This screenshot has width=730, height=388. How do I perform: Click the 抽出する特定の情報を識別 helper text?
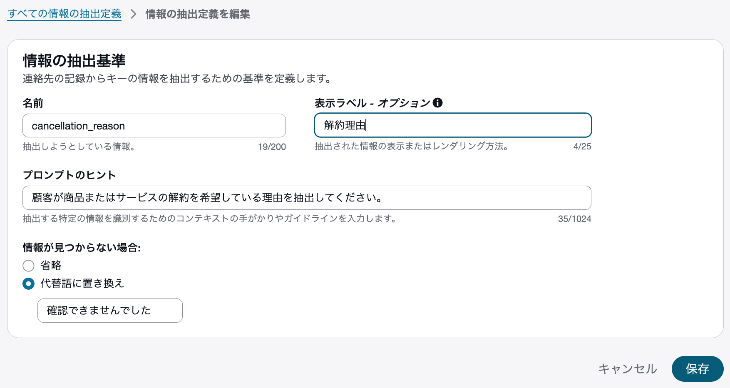pos(209,219)
